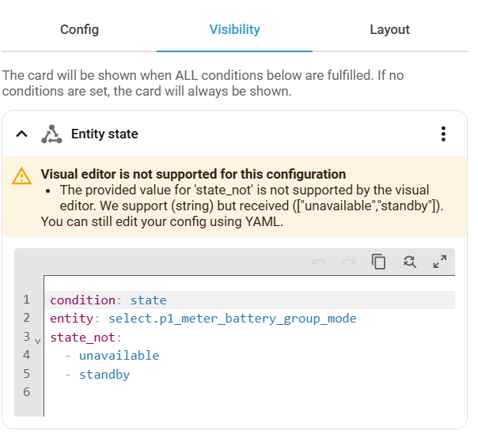Open find and replace in editor
Screen dimensions: 478x434
click(409, 262)
